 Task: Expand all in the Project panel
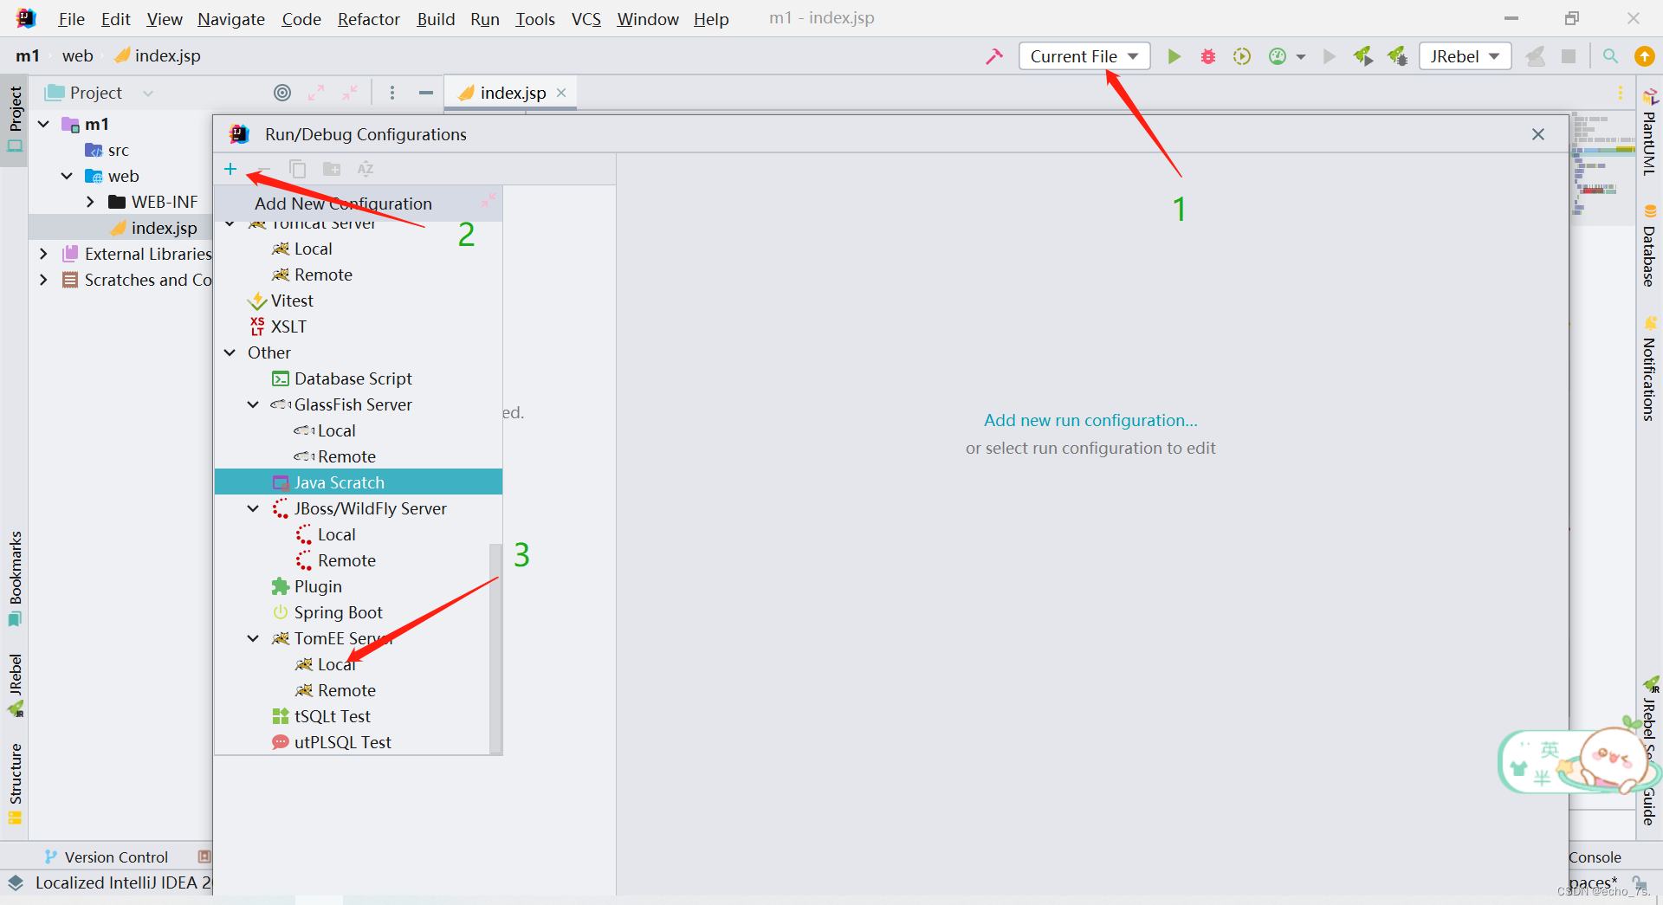tap(316, 93)
